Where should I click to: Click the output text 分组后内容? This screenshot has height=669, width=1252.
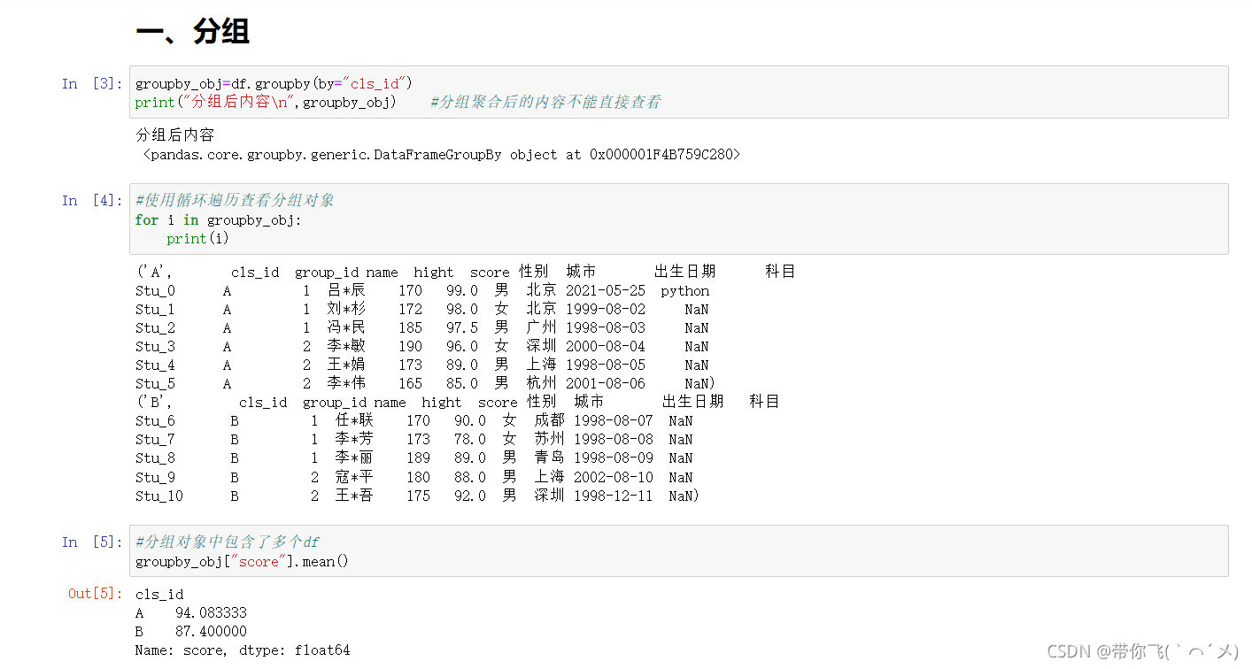pos(174,135)
